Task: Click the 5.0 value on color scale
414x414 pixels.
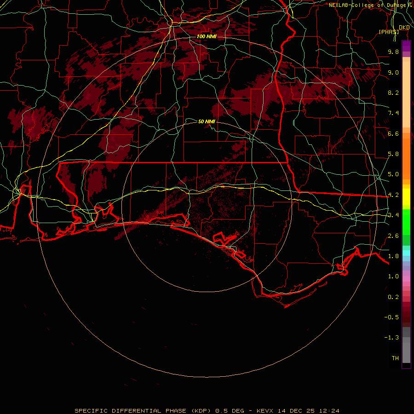Action: click(x=393, y=174)
